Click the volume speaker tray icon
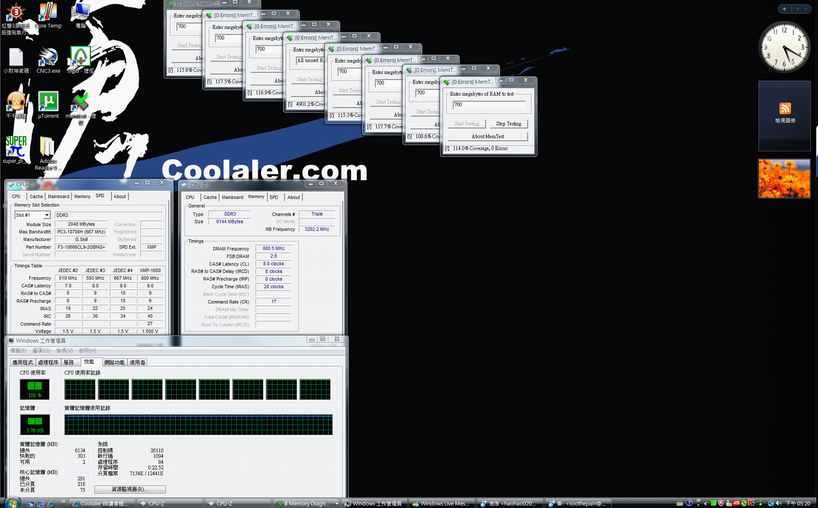 pyautogui.click(x=779, y=503)
